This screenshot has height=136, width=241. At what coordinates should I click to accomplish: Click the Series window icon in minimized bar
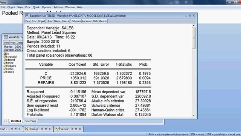(x=58, y=129)
